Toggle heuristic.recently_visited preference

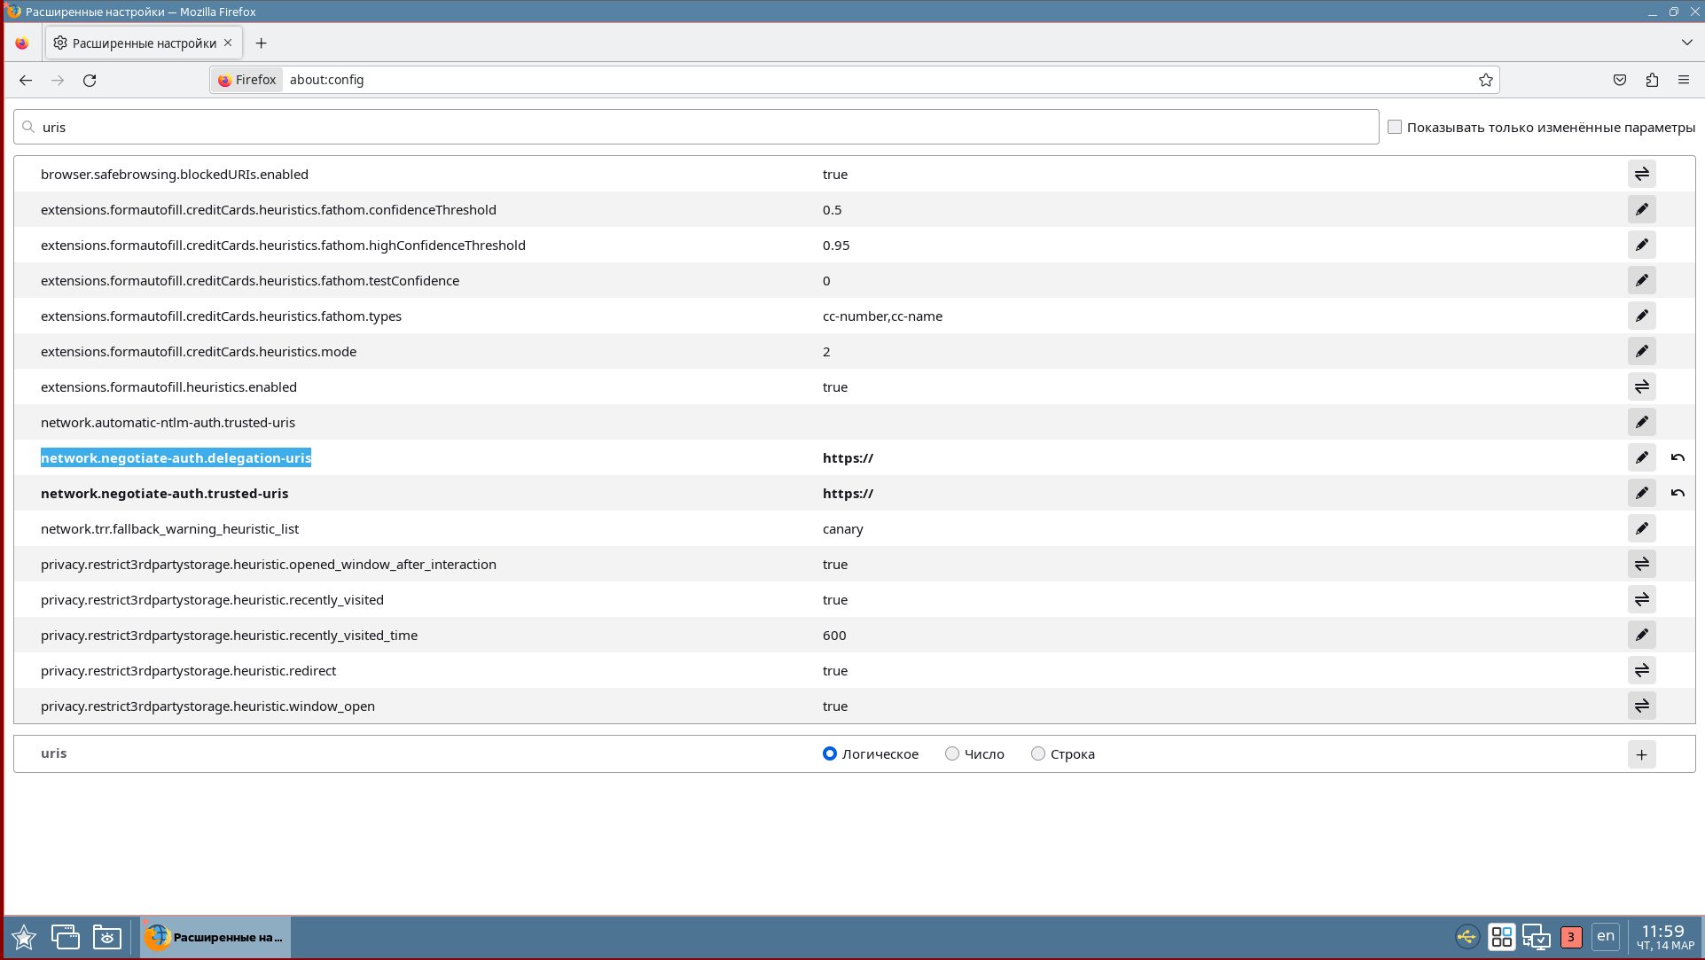1641,599
